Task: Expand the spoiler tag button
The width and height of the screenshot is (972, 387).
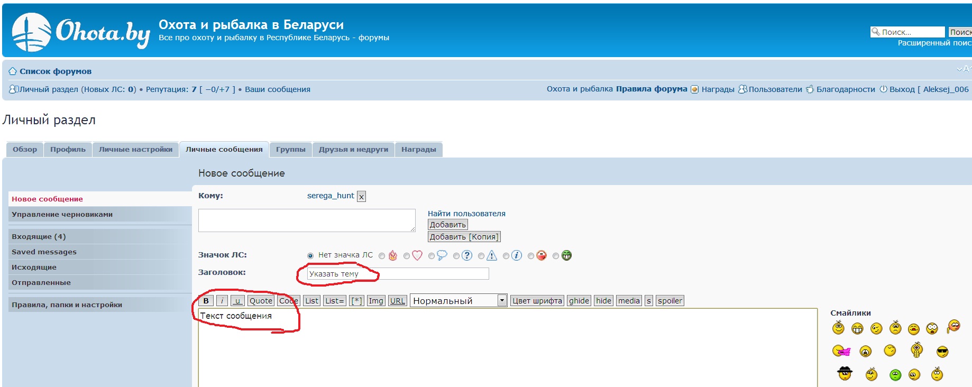Action: [670, 301]
